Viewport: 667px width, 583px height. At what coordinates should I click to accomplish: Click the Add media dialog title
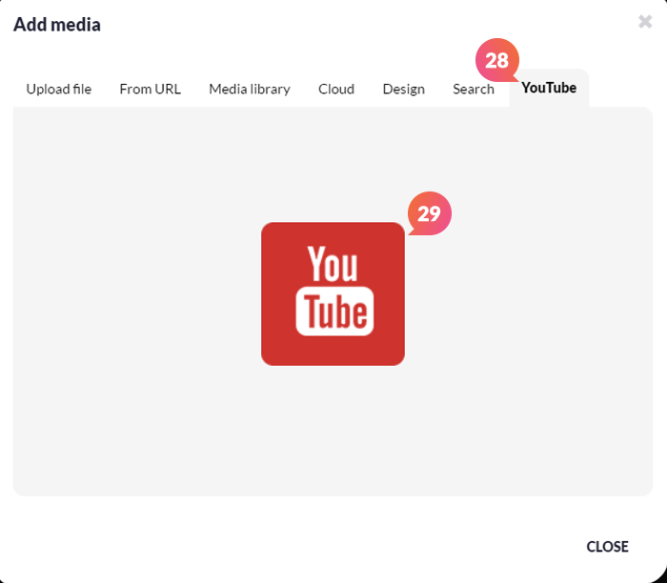click(57, 25)
